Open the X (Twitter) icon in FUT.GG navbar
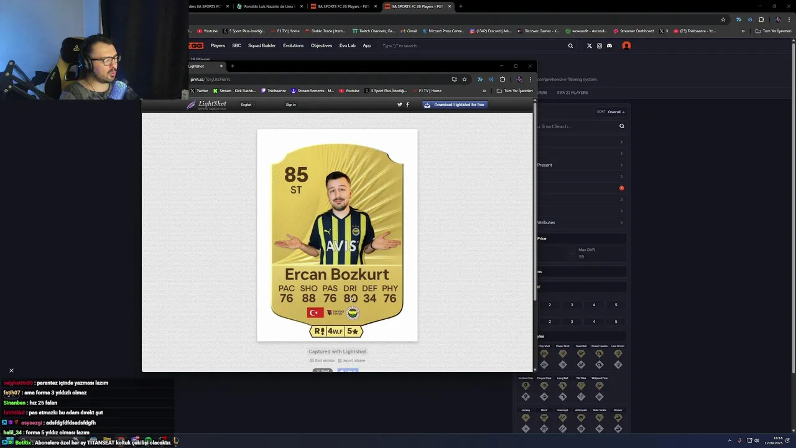The height and width of the screenshot is (448, 796). pyautogui.click(x=589, y=45)
